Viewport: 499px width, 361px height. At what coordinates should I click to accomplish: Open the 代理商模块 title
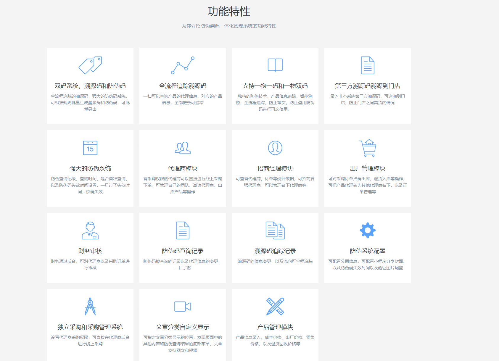[183, 168]
